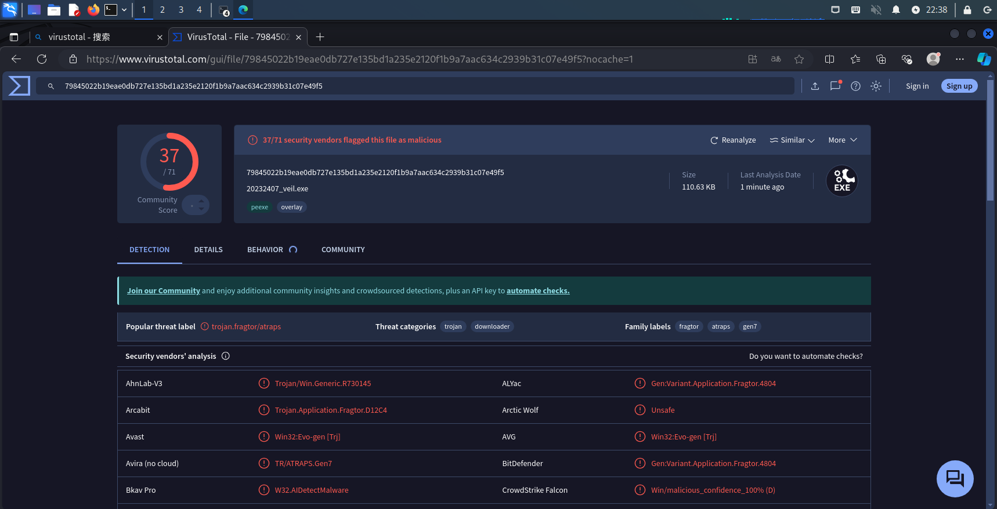Click the alert icon next to trojan.fragtor/atraps
Screen dimensions: 997x509
coord(205,326)
